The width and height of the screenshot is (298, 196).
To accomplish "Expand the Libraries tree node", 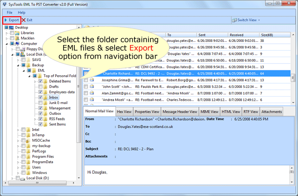I will pyautogui.click(x=6, y=33).
